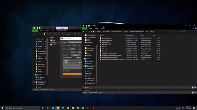Click the orange 100% progress bar
Viewport: 197px width, 110px height.
(72, 74)
